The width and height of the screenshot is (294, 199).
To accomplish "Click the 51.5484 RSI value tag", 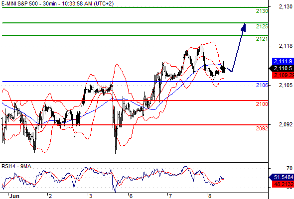I will [282, 177].
